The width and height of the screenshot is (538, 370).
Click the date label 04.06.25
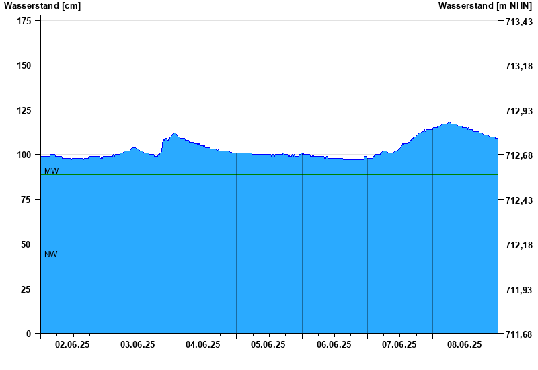coord(203,344)
